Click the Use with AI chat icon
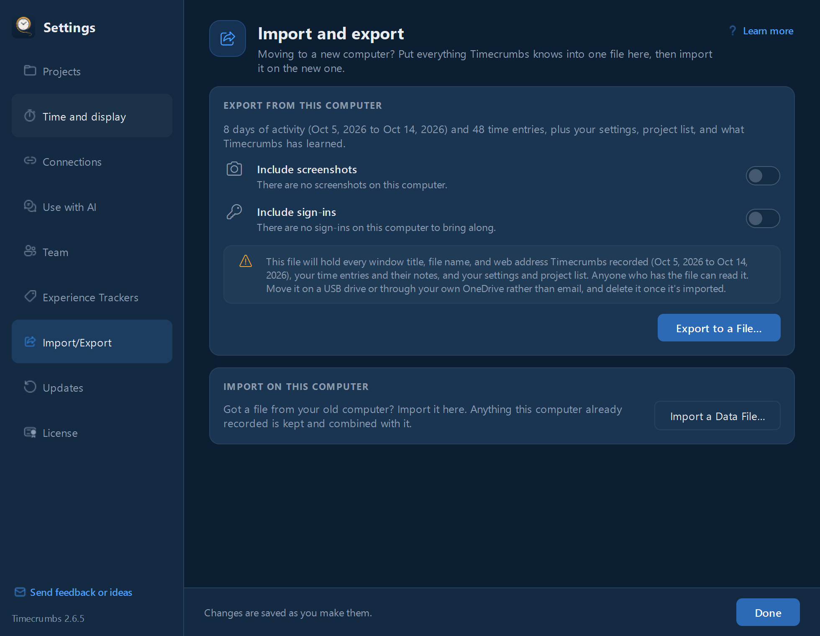This screenshot has width=820, height=636. click(x=30, y=206)
